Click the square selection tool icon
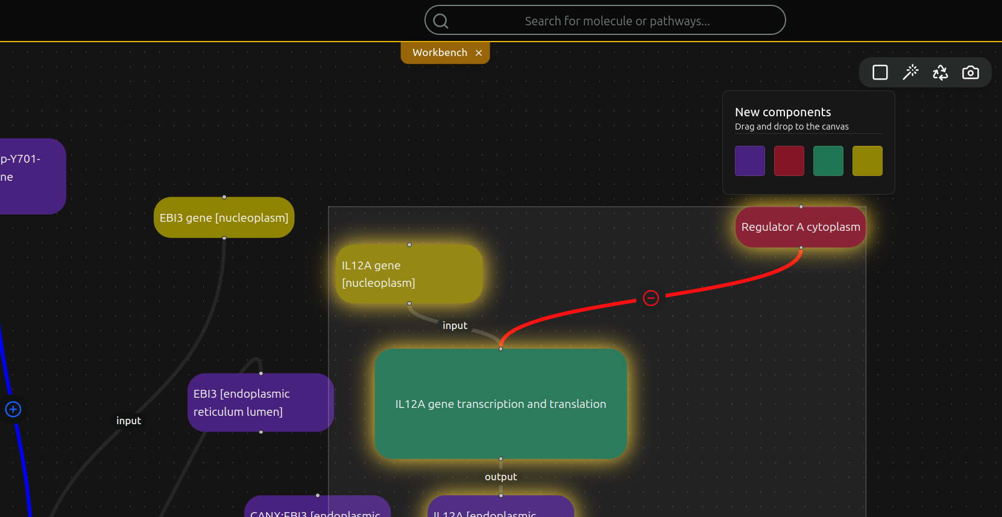 pyautogui.click(x=880, y=72)
